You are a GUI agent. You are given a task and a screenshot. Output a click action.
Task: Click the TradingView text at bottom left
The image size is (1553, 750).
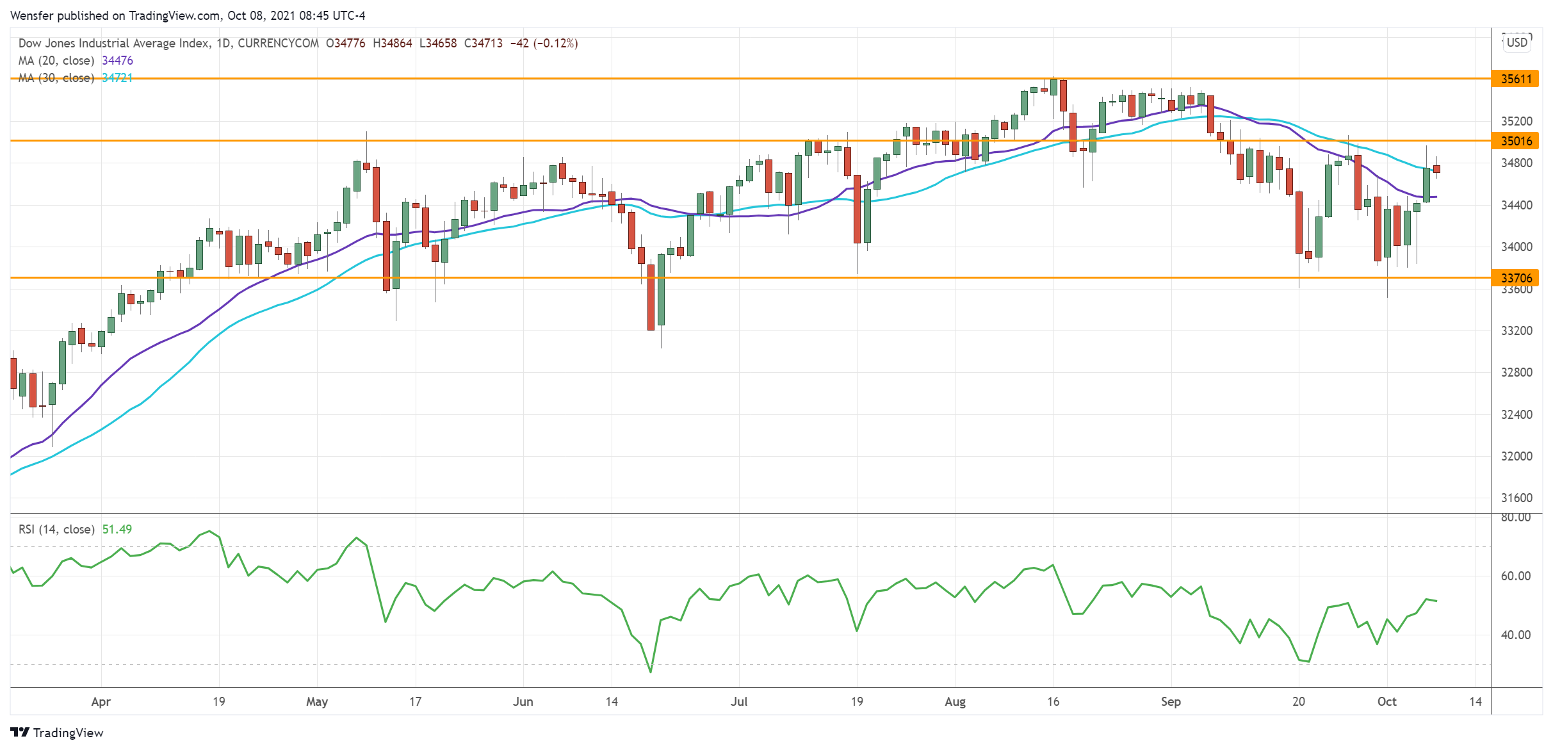click(68, 733)
